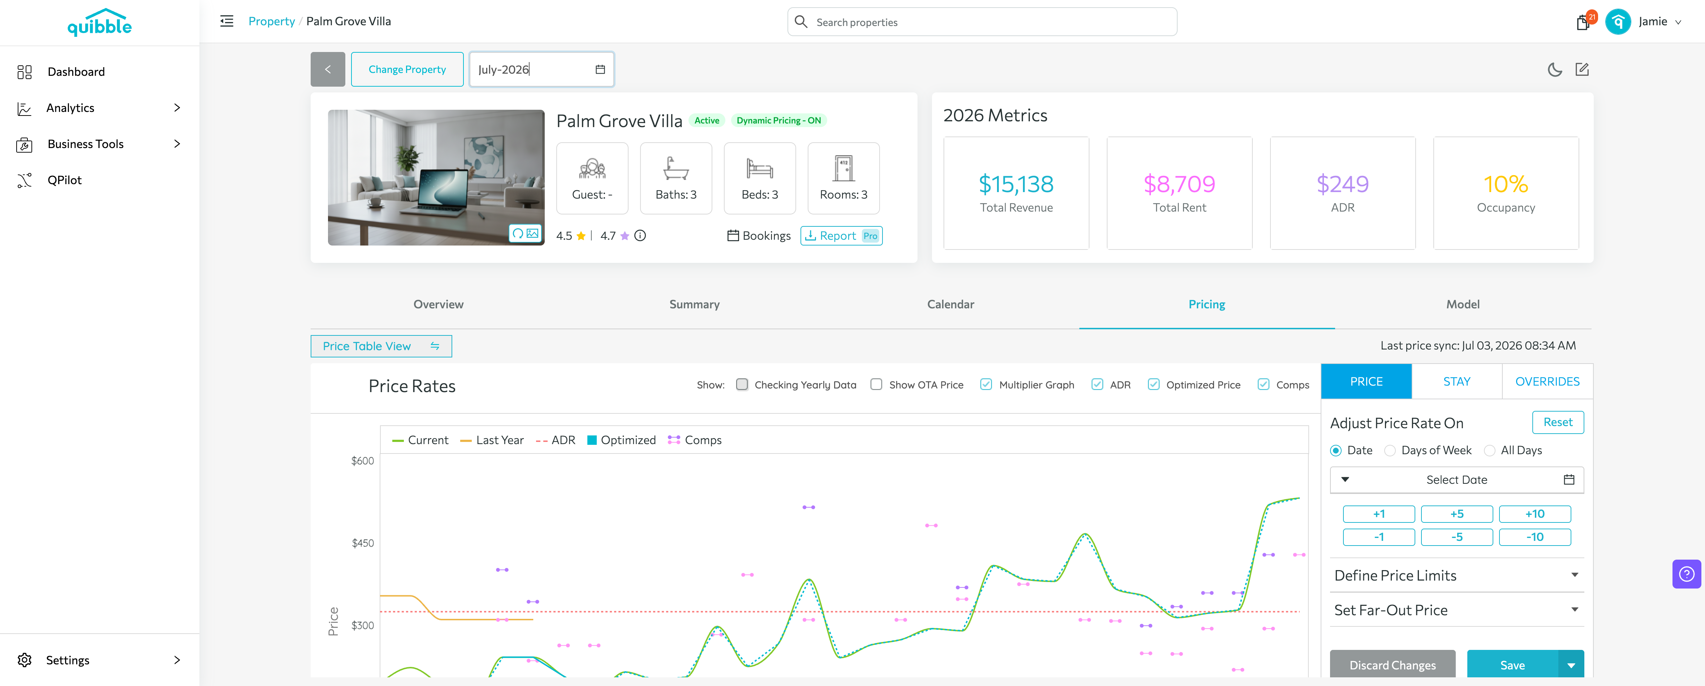1705x686 pixels.
Task: Select the Days of Week radio option
Action: tap(1390, 451)
